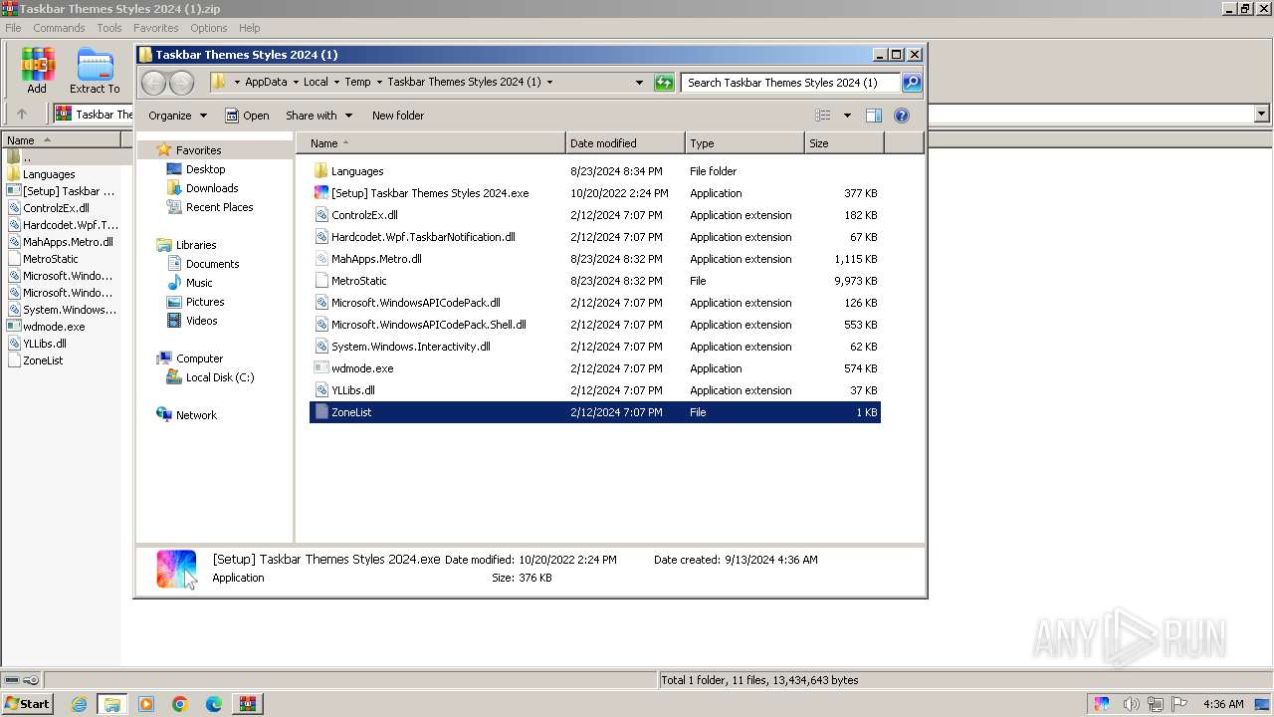Select [Setup] Taskbar Themes Styles 2024.exe

pos(595,193)
